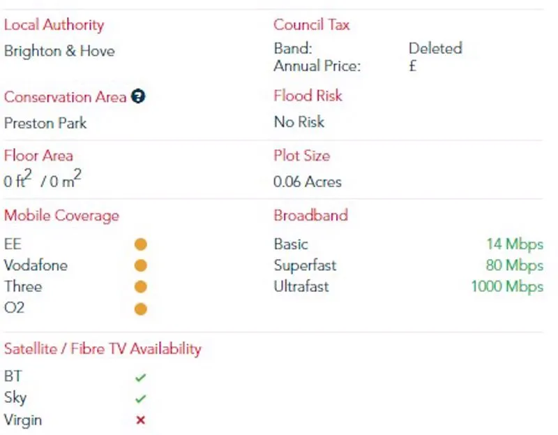Click the Basic 14 Mbps speed value
Viewport: 558px width, 435px height.
coord(515,244)
